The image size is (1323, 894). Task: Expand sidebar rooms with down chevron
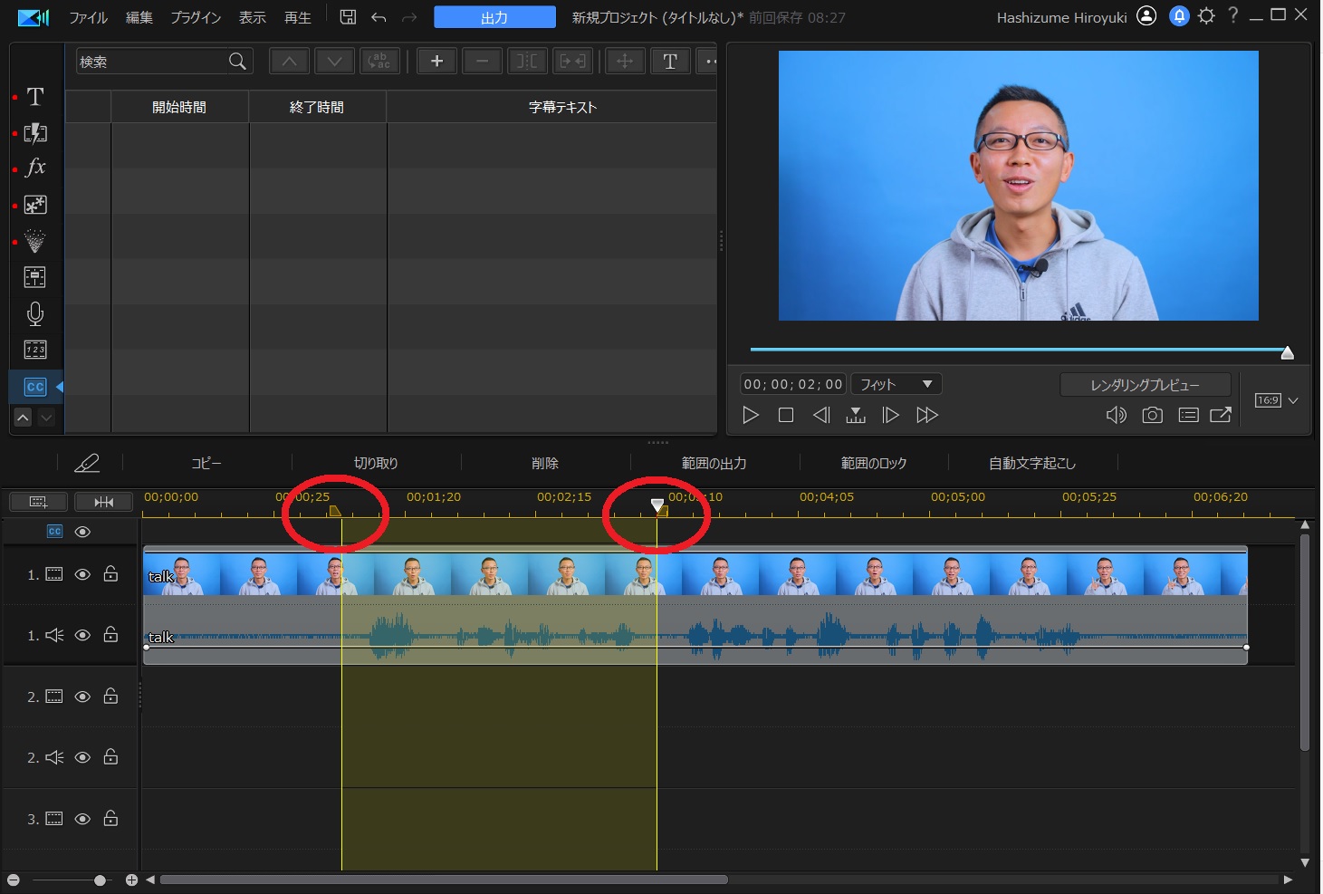tap(46, 417)
